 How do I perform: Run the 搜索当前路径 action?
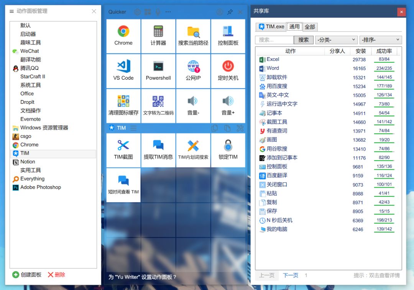(193, 36)
